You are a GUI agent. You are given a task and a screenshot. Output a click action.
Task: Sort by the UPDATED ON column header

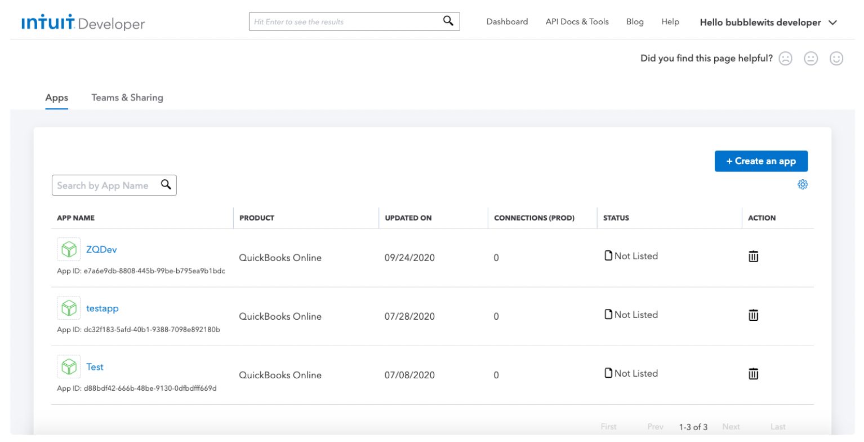[x=408, y=218]
